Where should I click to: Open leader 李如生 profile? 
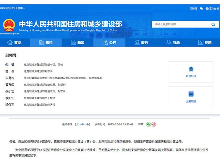(x=10, y=98)
